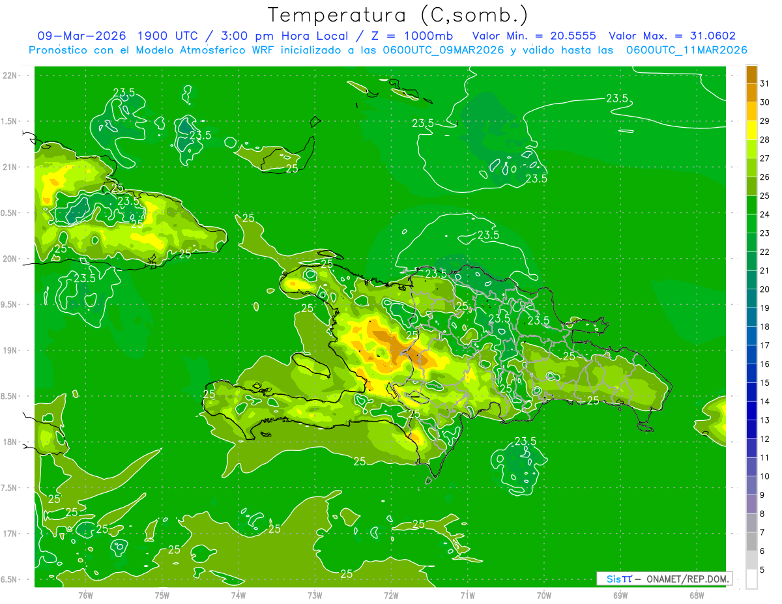This screenshot has height=604, width=782.
Task: Click the "70W" longitude label
Action: click(x=544, y=594)
